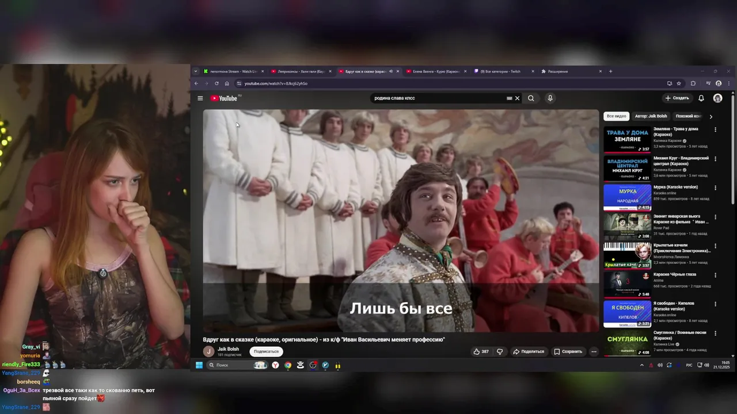Dislike the video with thumbs down
This screenshot has width=737, height=414.
click(x=500, y=351)
